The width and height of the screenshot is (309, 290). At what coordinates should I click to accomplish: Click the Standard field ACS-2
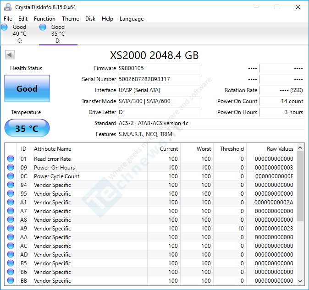coord(211,123)
